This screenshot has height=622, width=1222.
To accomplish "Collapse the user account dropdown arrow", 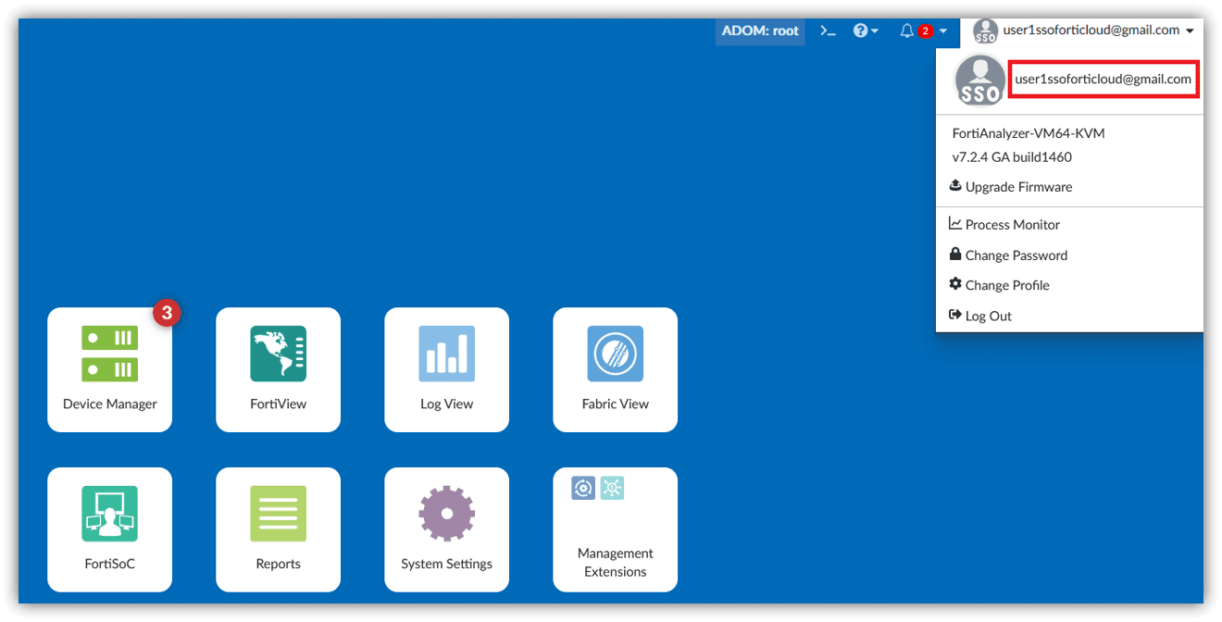I will point(1190,31).
